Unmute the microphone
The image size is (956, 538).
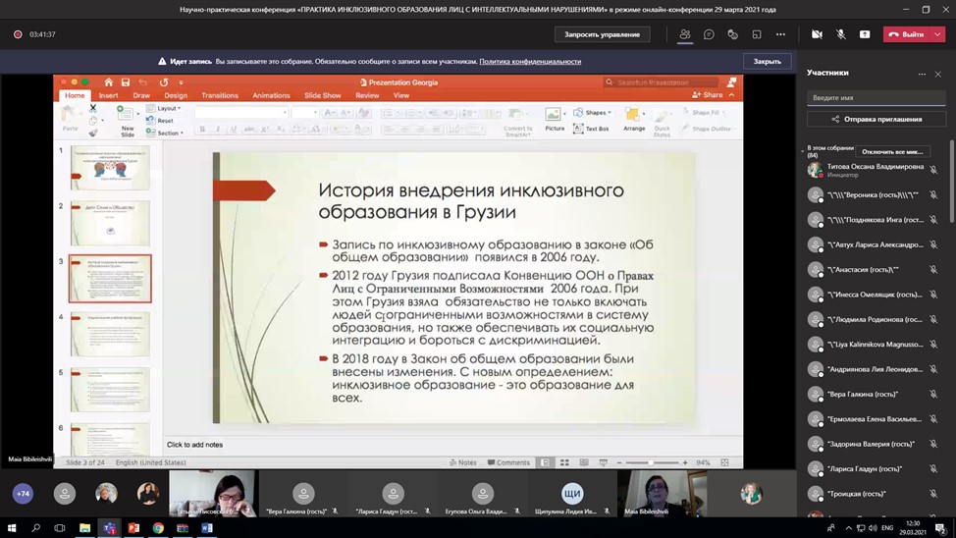pyautogui.click(x=841, y=34)
